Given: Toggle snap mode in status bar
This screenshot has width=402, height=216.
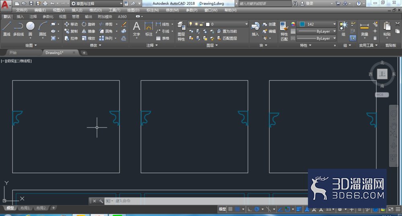Looking at the screenshot, I should [238, 209].
